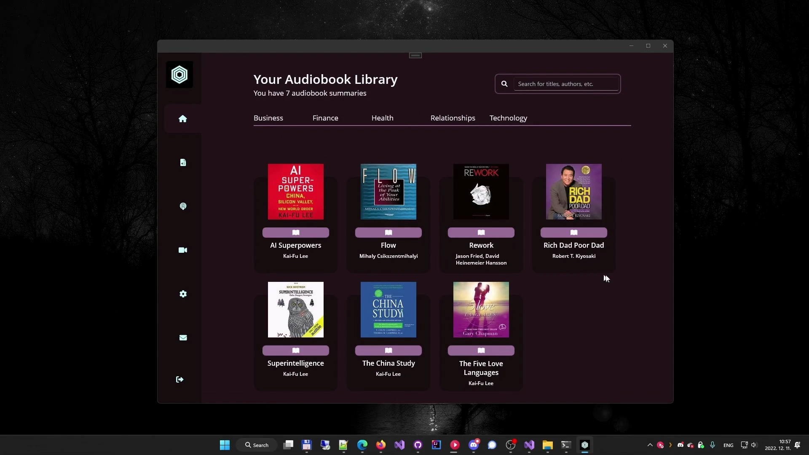This screenshot has height=455, width=809.
Task: Click the audio document sidebar icon
Action: tap(183, 163)
